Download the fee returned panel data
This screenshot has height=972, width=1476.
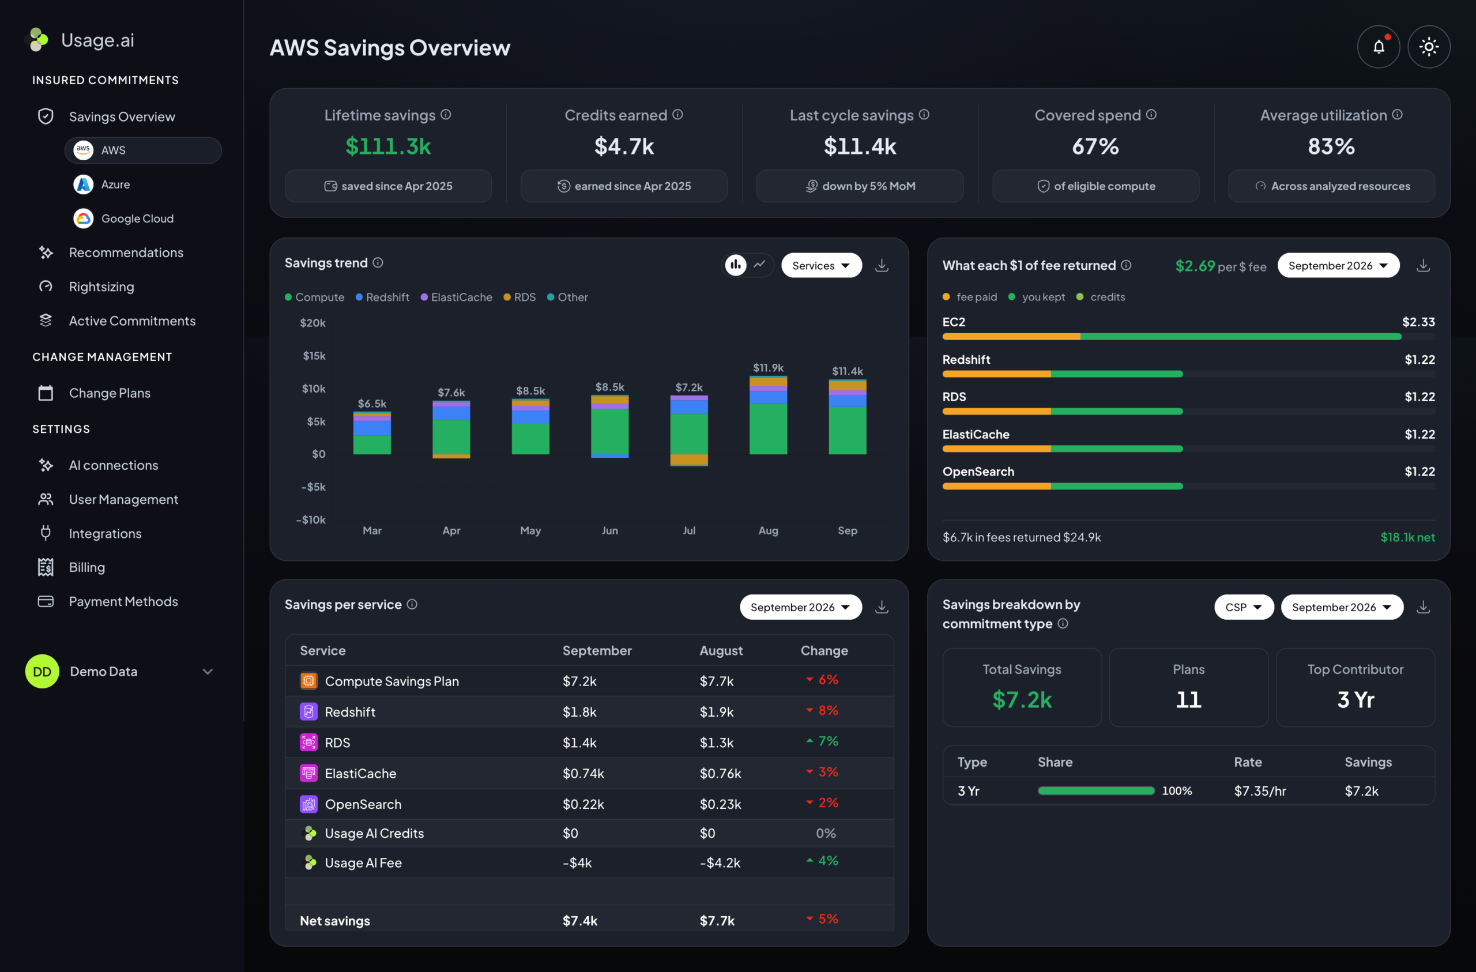click(1422, 266)
